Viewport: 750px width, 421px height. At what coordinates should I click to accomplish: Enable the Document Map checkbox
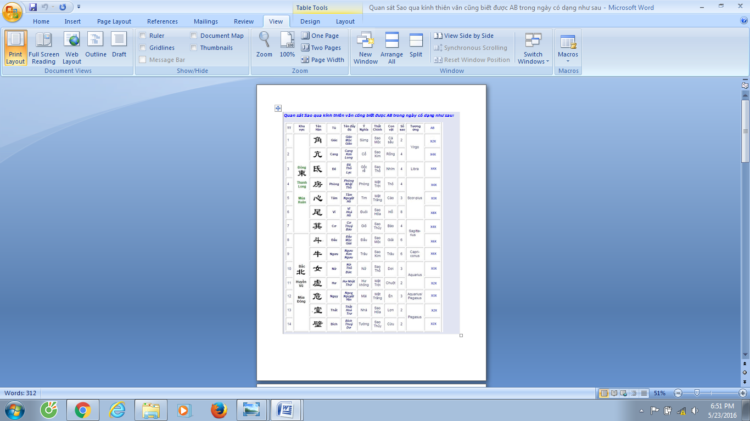[x=194, y=36]
